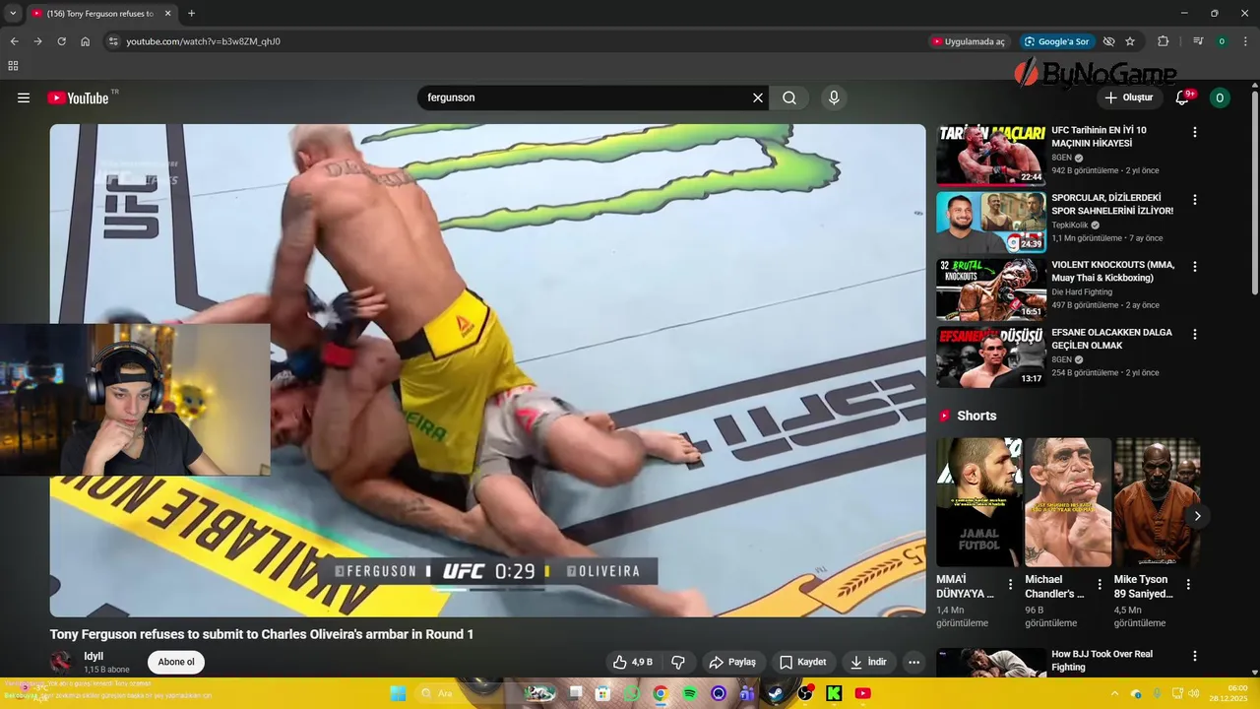
Task: Open Chrome profile avatar in toolbar
Action: click(1222, 41)
